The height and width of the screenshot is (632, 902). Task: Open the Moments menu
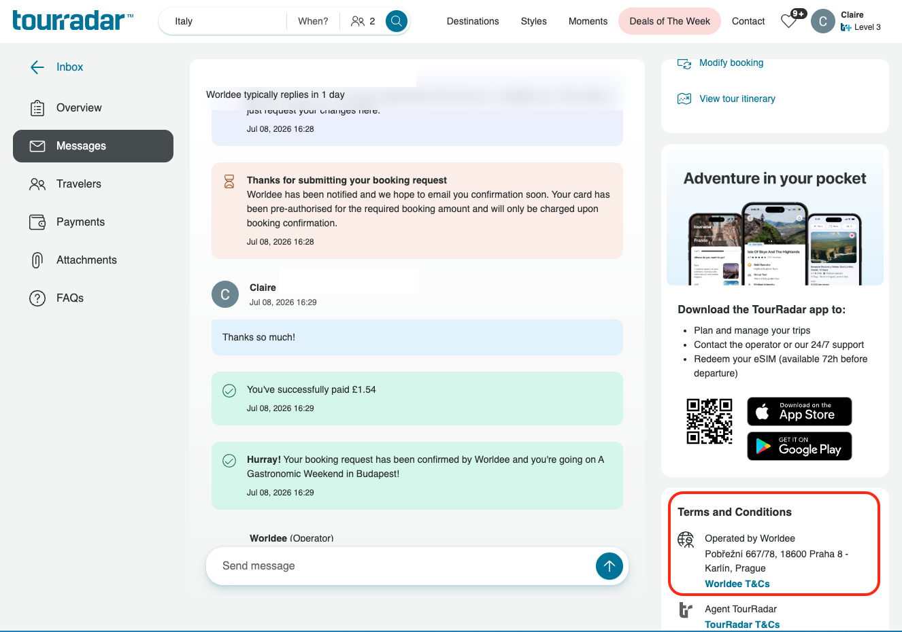(x=588, y=21)
